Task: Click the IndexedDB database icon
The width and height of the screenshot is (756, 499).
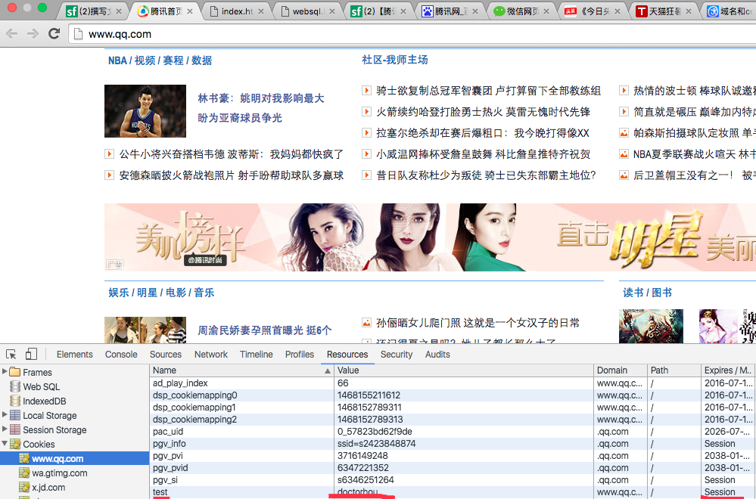Action: coord(15,401)
